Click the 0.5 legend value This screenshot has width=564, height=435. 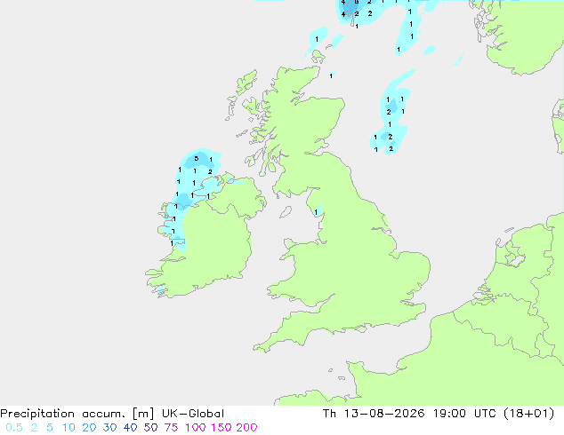[x=14, y=428]
